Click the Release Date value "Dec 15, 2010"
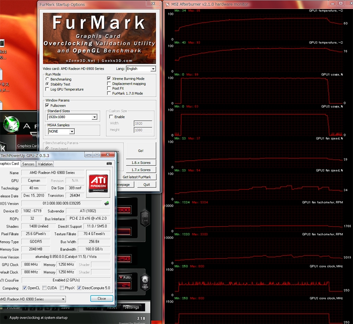The height and width of the screenshot is (324, 353). [34, 195]
